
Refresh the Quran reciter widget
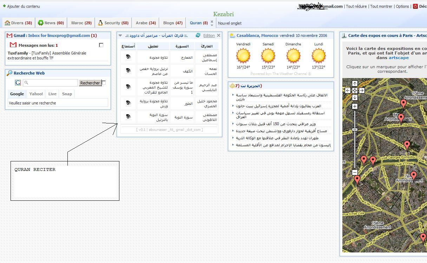(198, 36)
